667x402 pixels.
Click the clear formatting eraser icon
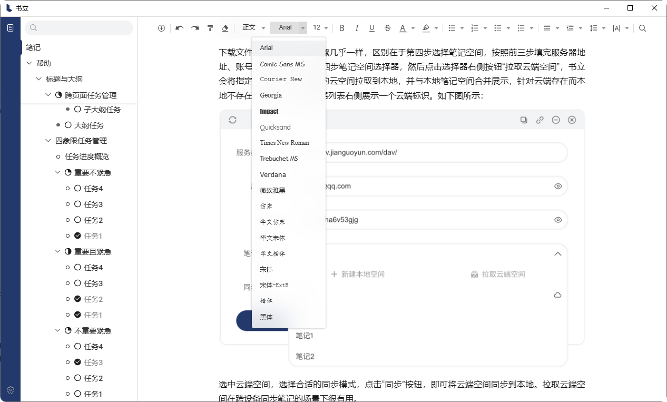(x=225, y=28)
